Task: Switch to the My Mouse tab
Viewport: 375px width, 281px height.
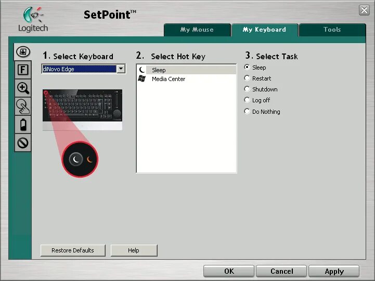Action: [197, 30]
